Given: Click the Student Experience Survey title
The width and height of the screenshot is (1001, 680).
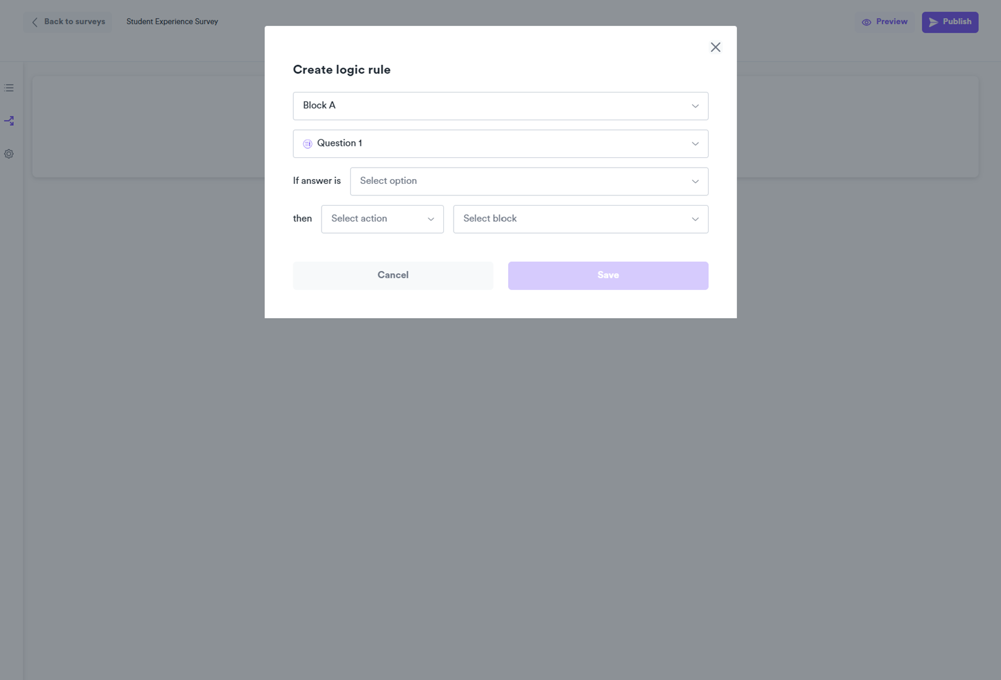Looking at the screenshot, I should point(172,22).
